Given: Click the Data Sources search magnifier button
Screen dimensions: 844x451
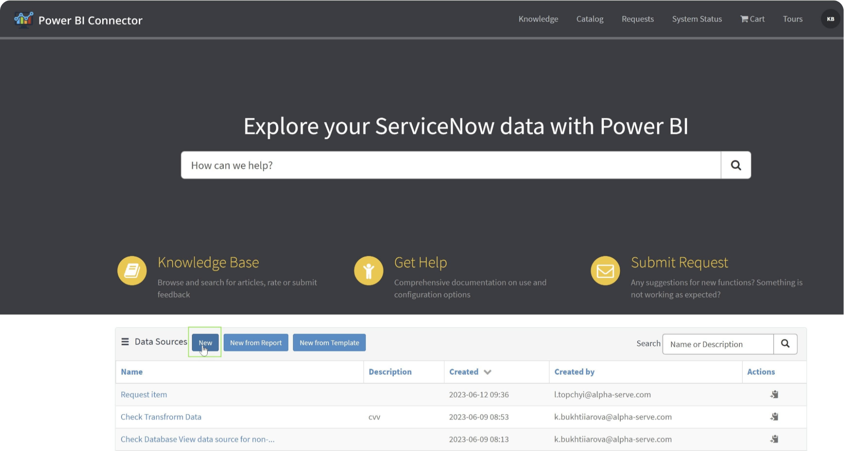Looking at the screenshot, I should tap(785, 344).
